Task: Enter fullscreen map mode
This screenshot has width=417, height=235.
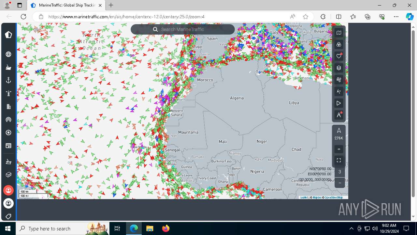Action: coord(339,160)
